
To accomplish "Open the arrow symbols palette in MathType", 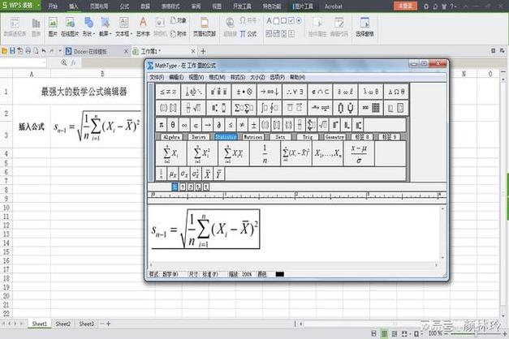I will [x=269, y=92].
